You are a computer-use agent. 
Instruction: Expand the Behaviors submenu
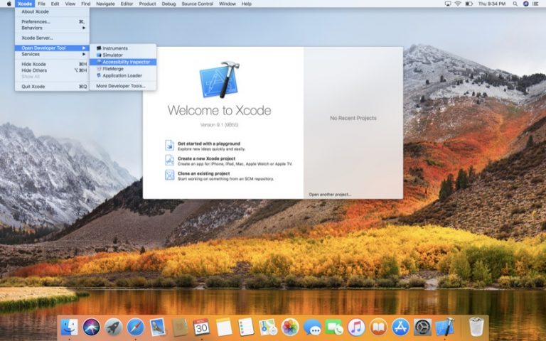pyautogui.click(x=52, y=28)
